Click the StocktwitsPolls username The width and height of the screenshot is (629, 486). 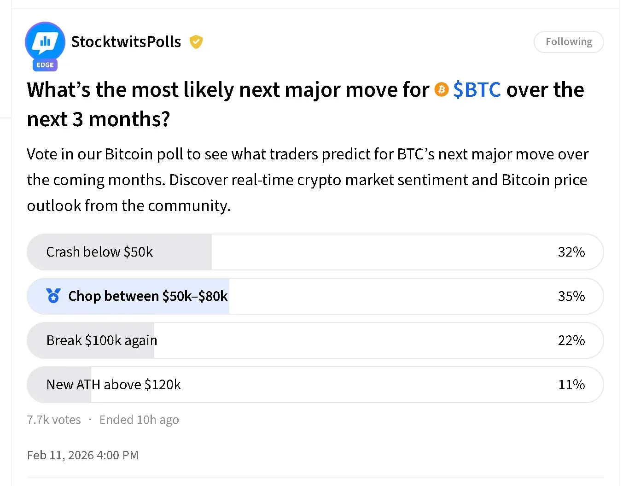pos(126,41)
